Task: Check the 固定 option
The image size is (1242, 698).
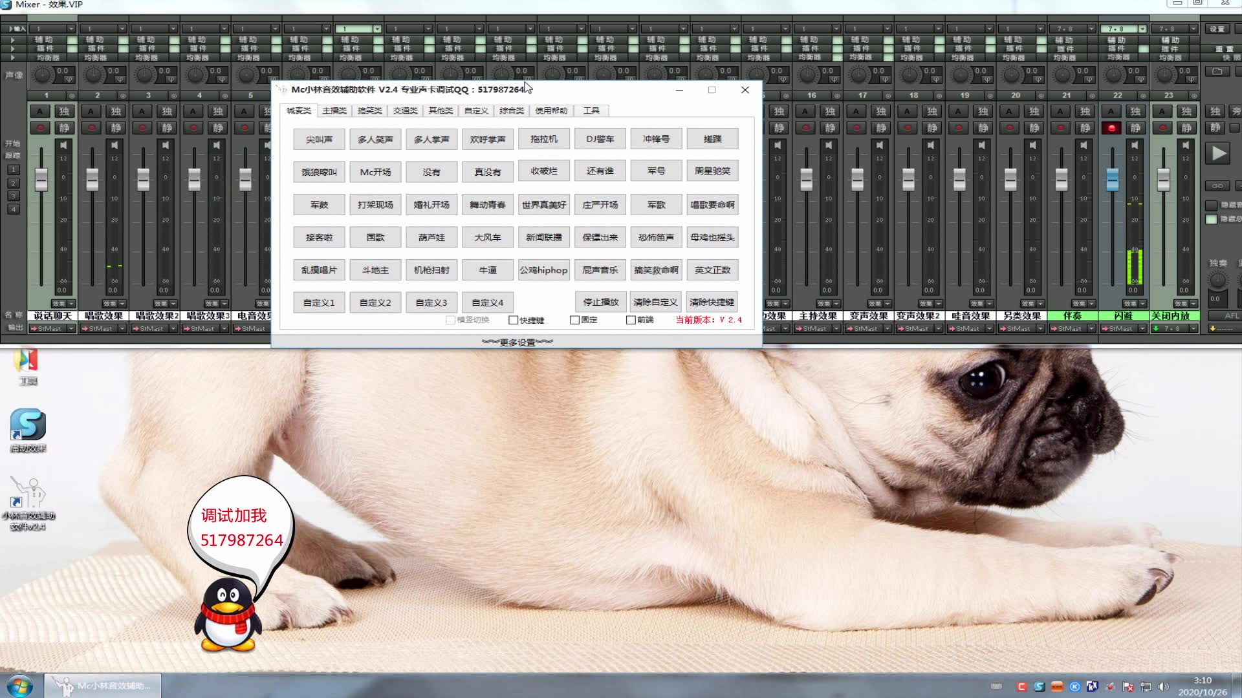Action: pos(574,320)
